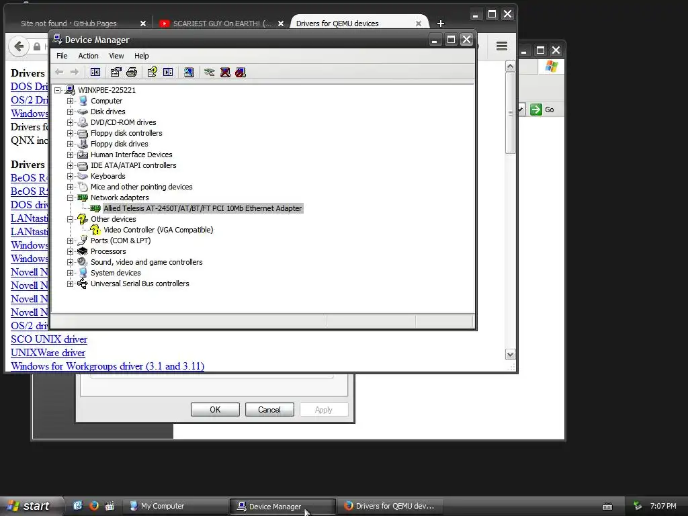Click the Print toolbar icon

pos(132,72)
